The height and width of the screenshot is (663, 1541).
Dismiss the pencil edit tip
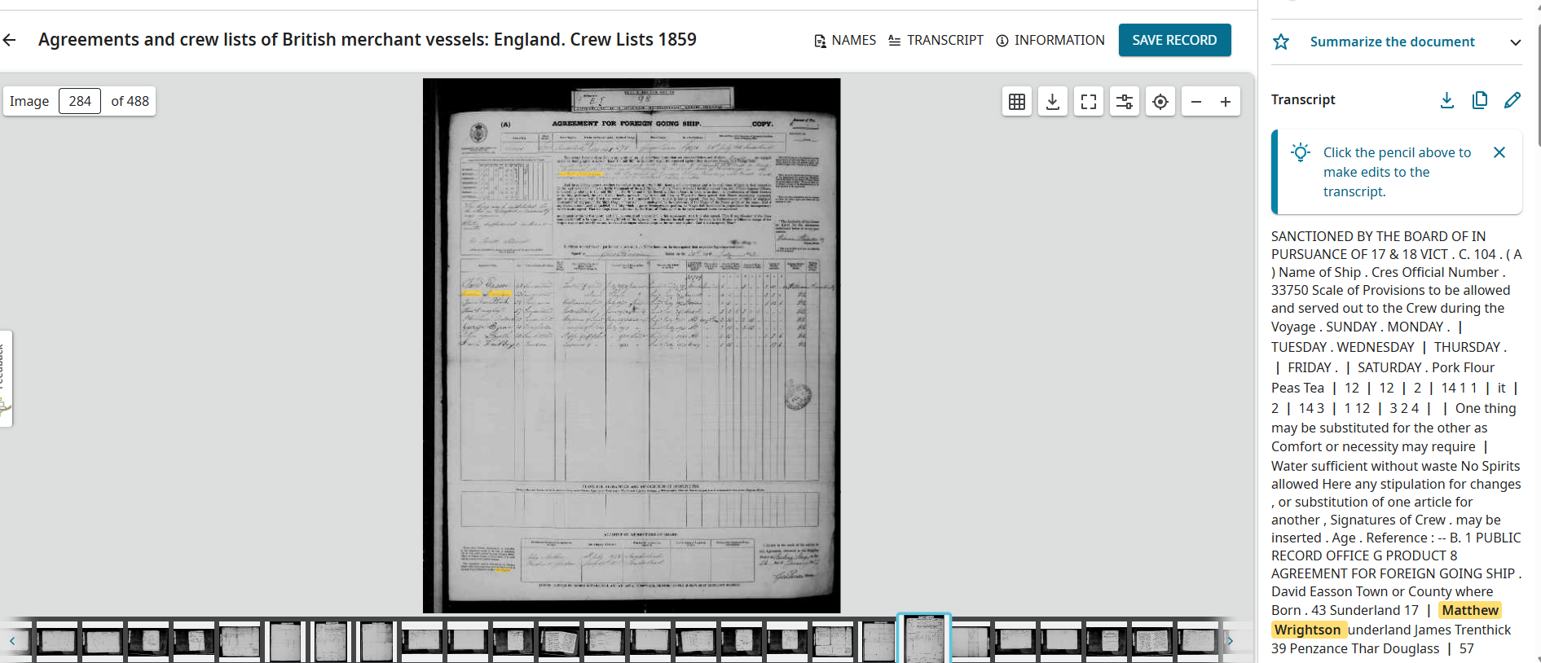1499,152
